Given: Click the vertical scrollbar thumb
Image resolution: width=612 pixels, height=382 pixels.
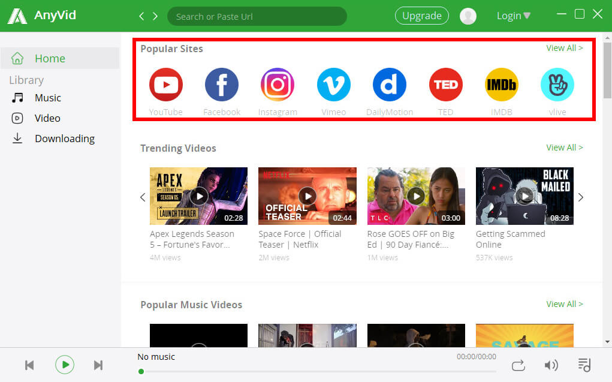Looking at the screenshot, I should [x=607, y=70].
